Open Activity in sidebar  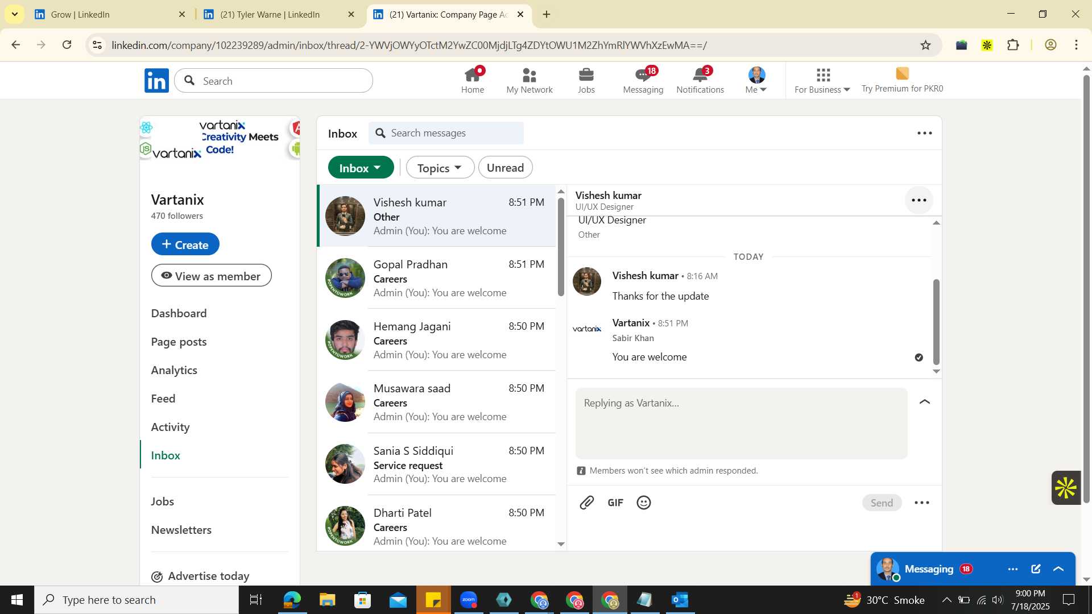tap(171, 427)
